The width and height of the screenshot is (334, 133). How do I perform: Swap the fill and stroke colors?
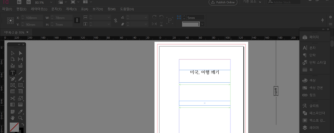[x=23, y=124]
